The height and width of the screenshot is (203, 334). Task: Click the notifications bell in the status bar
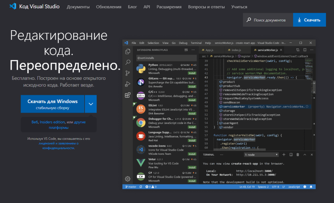(x=311, y=187)
